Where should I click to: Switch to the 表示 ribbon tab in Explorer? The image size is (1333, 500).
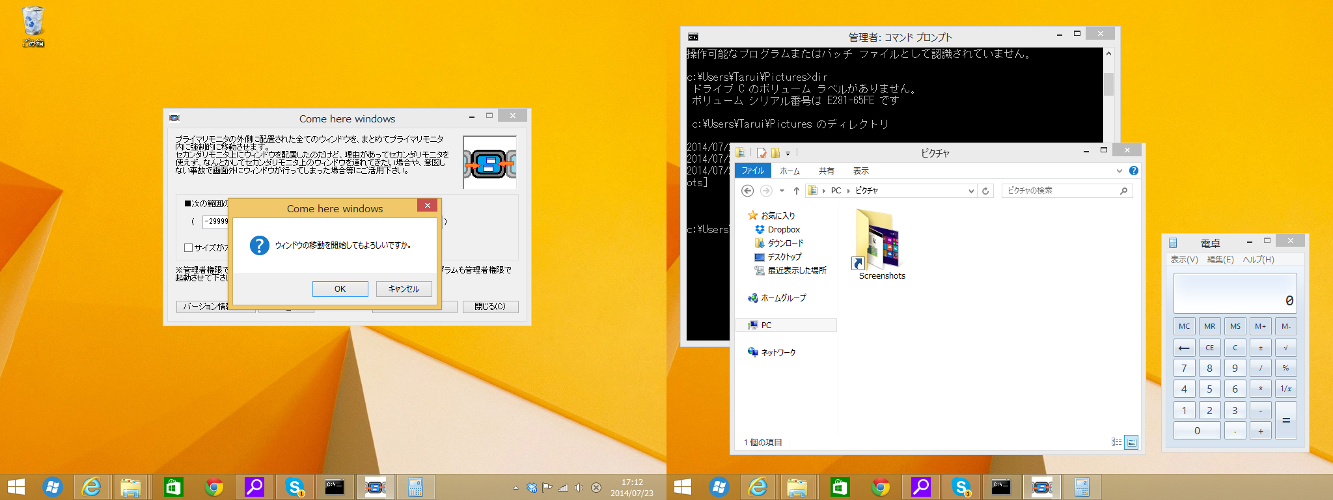coord(861,171)
